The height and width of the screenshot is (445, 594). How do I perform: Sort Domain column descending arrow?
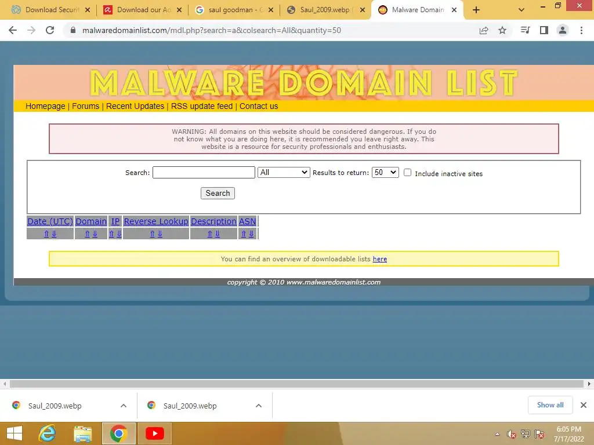(x=95, y=234)
